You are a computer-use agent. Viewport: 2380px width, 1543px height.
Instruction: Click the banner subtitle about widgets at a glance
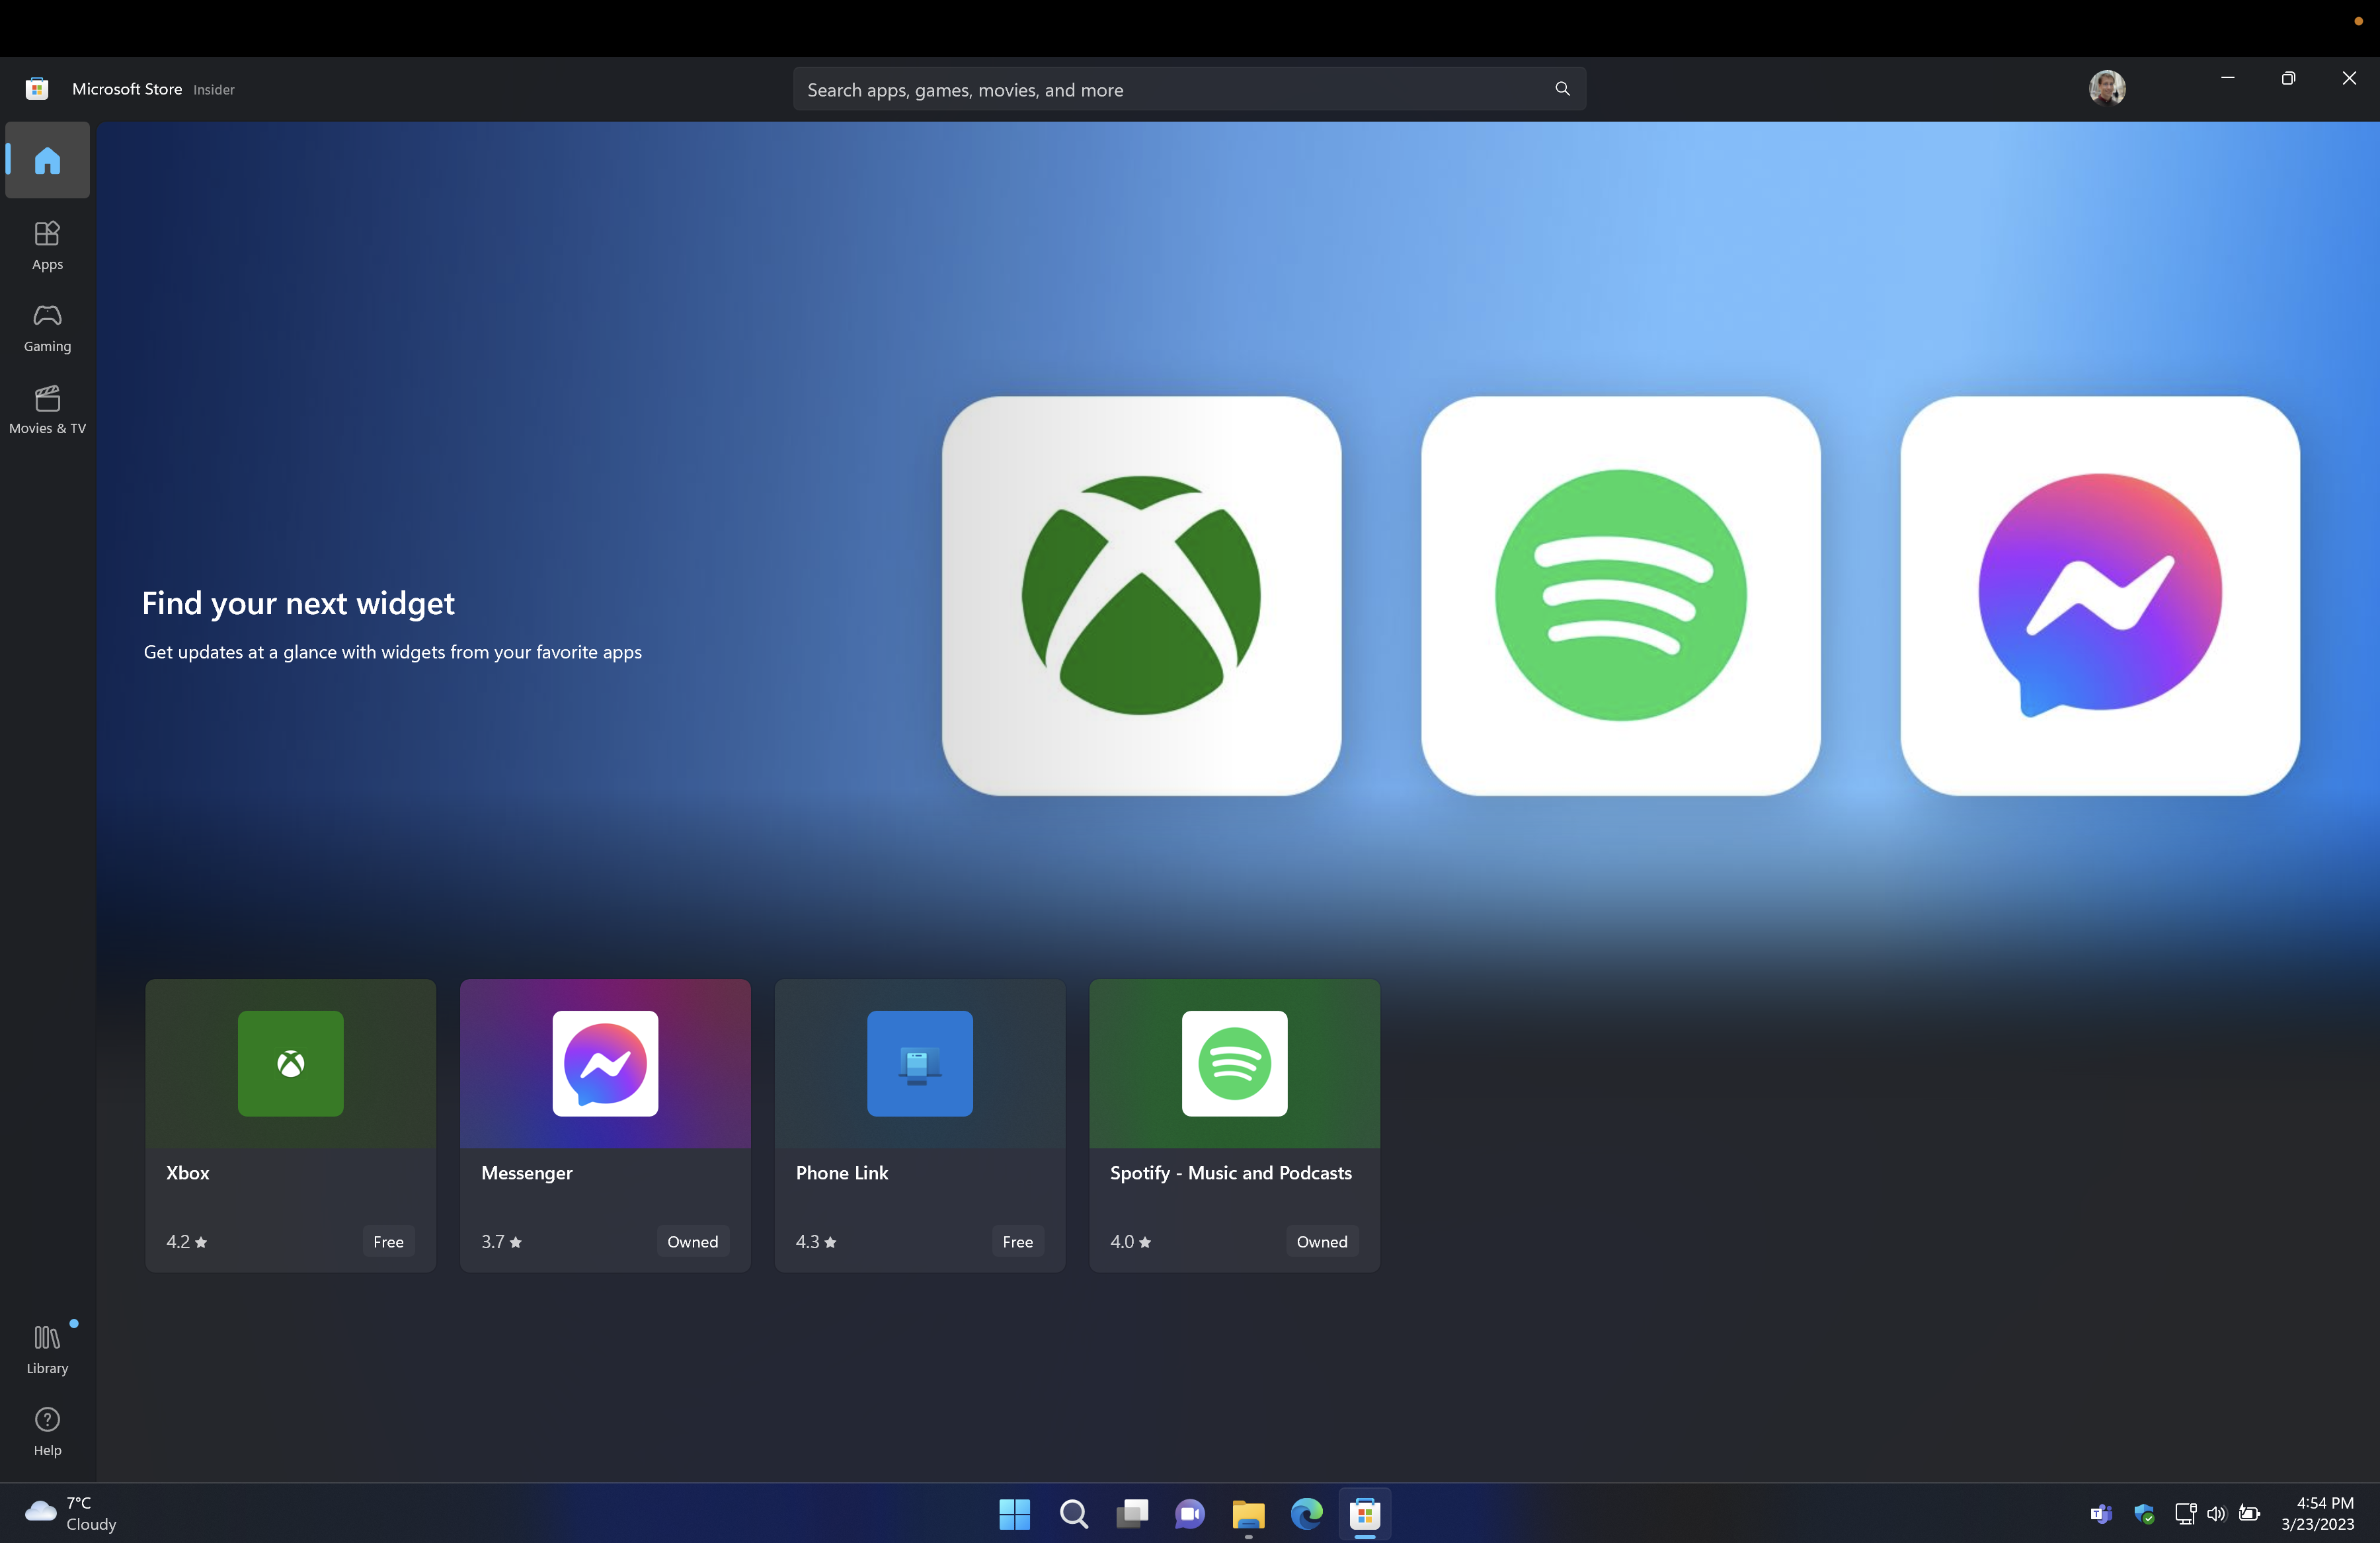(x=392, y=652)
